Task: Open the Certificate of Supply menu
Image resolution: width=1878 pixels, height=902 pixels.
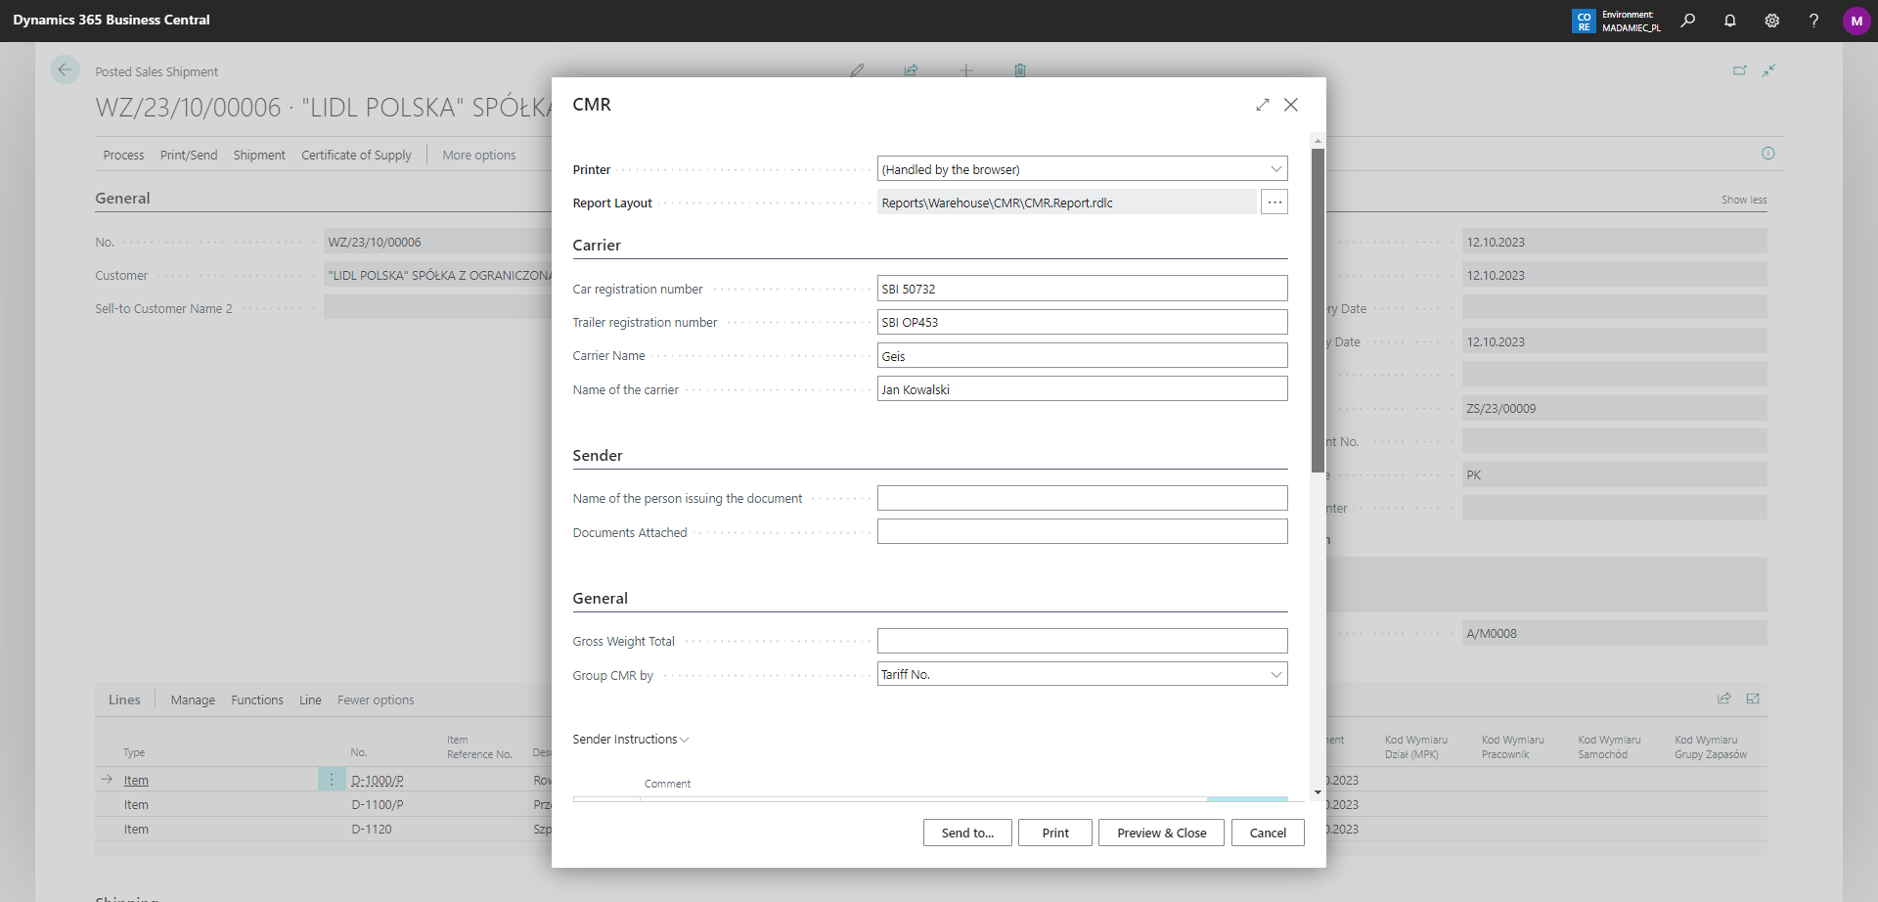Action: [356, 155]
